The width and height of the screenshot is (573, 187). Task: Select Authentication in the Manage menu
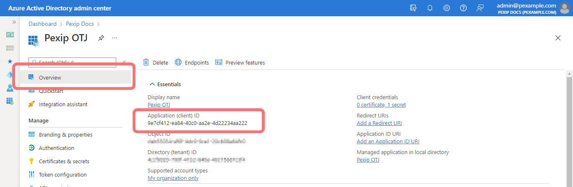click(x=56, y=148)
